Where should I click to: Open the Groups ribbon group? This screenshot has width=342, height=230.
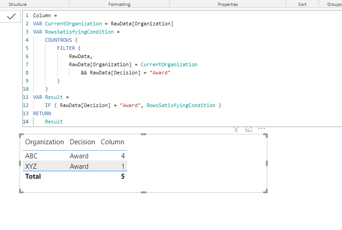pos(334,4)
